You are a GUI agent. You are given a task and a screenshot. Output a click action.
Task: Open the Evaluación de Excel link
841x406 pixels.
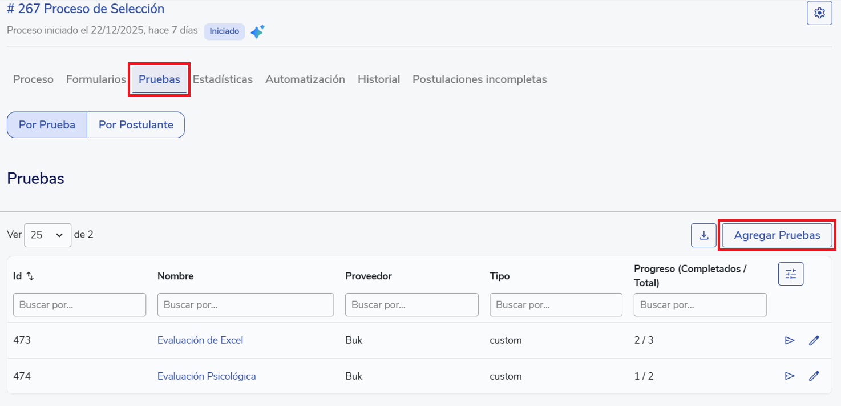pyautogui.click(x=200, y=340)
